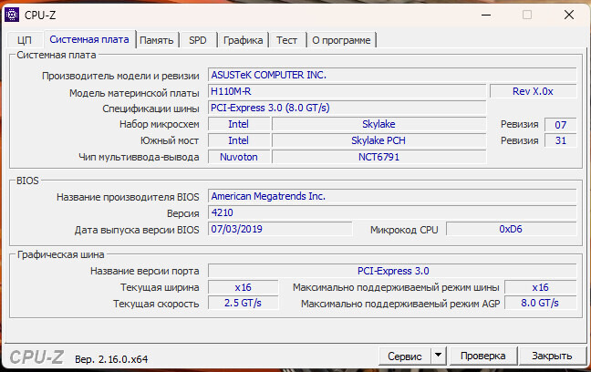The image size is (591, 372).
Task: Click the Nuvoton chip vendor field
Action: [x=237, y=157]
